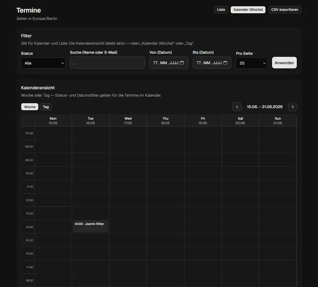Click the 10:00 time row label

point(29,173)
